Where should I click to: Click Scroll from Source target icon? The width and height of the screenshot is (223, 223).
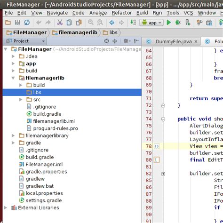[106, 41]
